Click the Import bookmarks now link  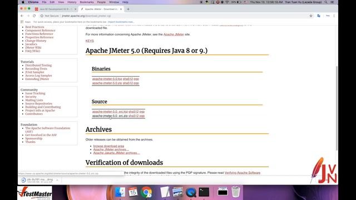(x=121, y=22)
